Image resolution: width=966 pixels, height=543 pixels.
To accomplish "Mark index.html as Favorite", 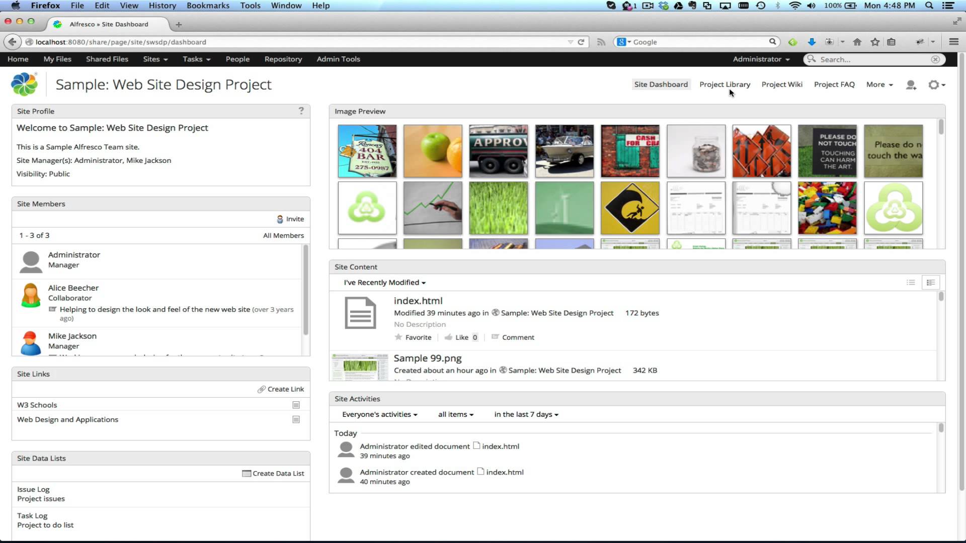I will tap(413, 337).
